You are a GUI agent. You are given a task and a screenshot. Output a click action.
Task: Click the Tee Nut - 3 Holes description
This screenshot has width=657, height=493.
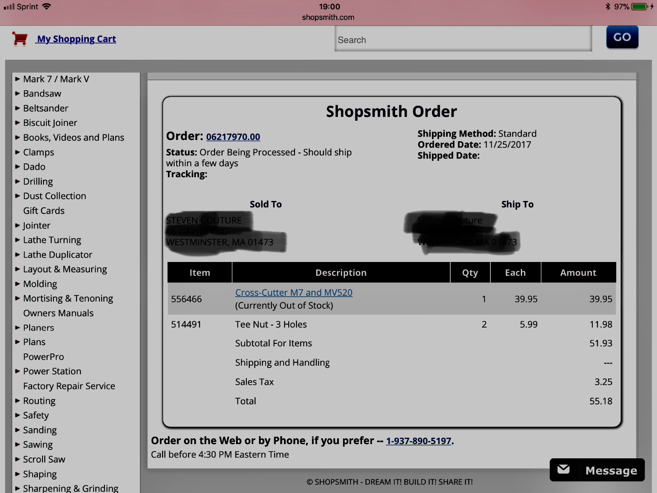pyautogui.click(x=271, y=325)
